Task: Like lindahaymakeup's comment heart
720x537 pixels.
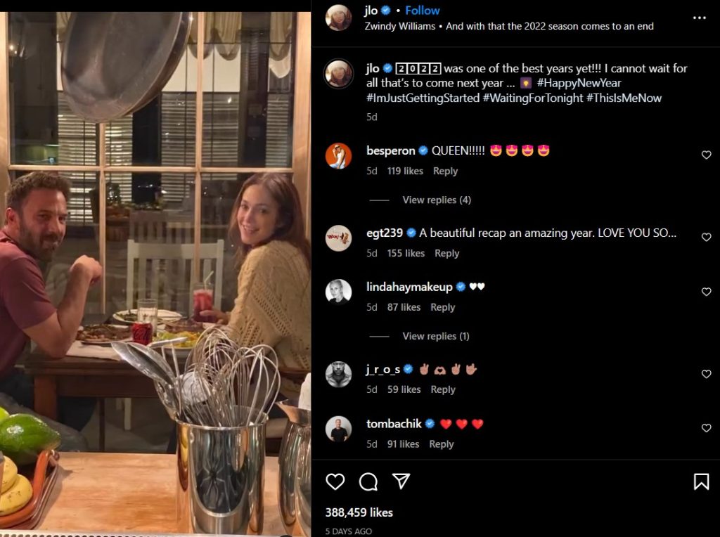Action: point(707,292)
